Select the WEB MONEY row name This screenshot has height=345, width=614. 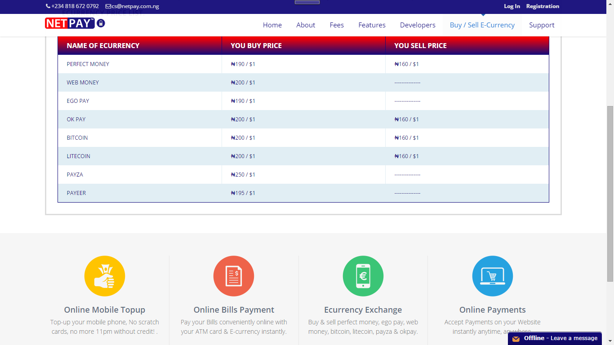[x=83, y=83]
